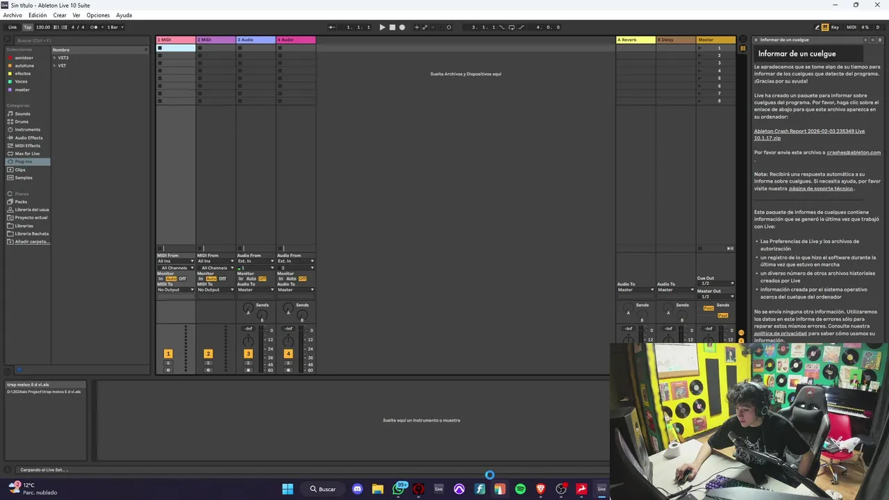The width and height of the screenshot is (889, 500).
Task: Open the página de soporte técnico link
Action: click(x=821, y=189)
